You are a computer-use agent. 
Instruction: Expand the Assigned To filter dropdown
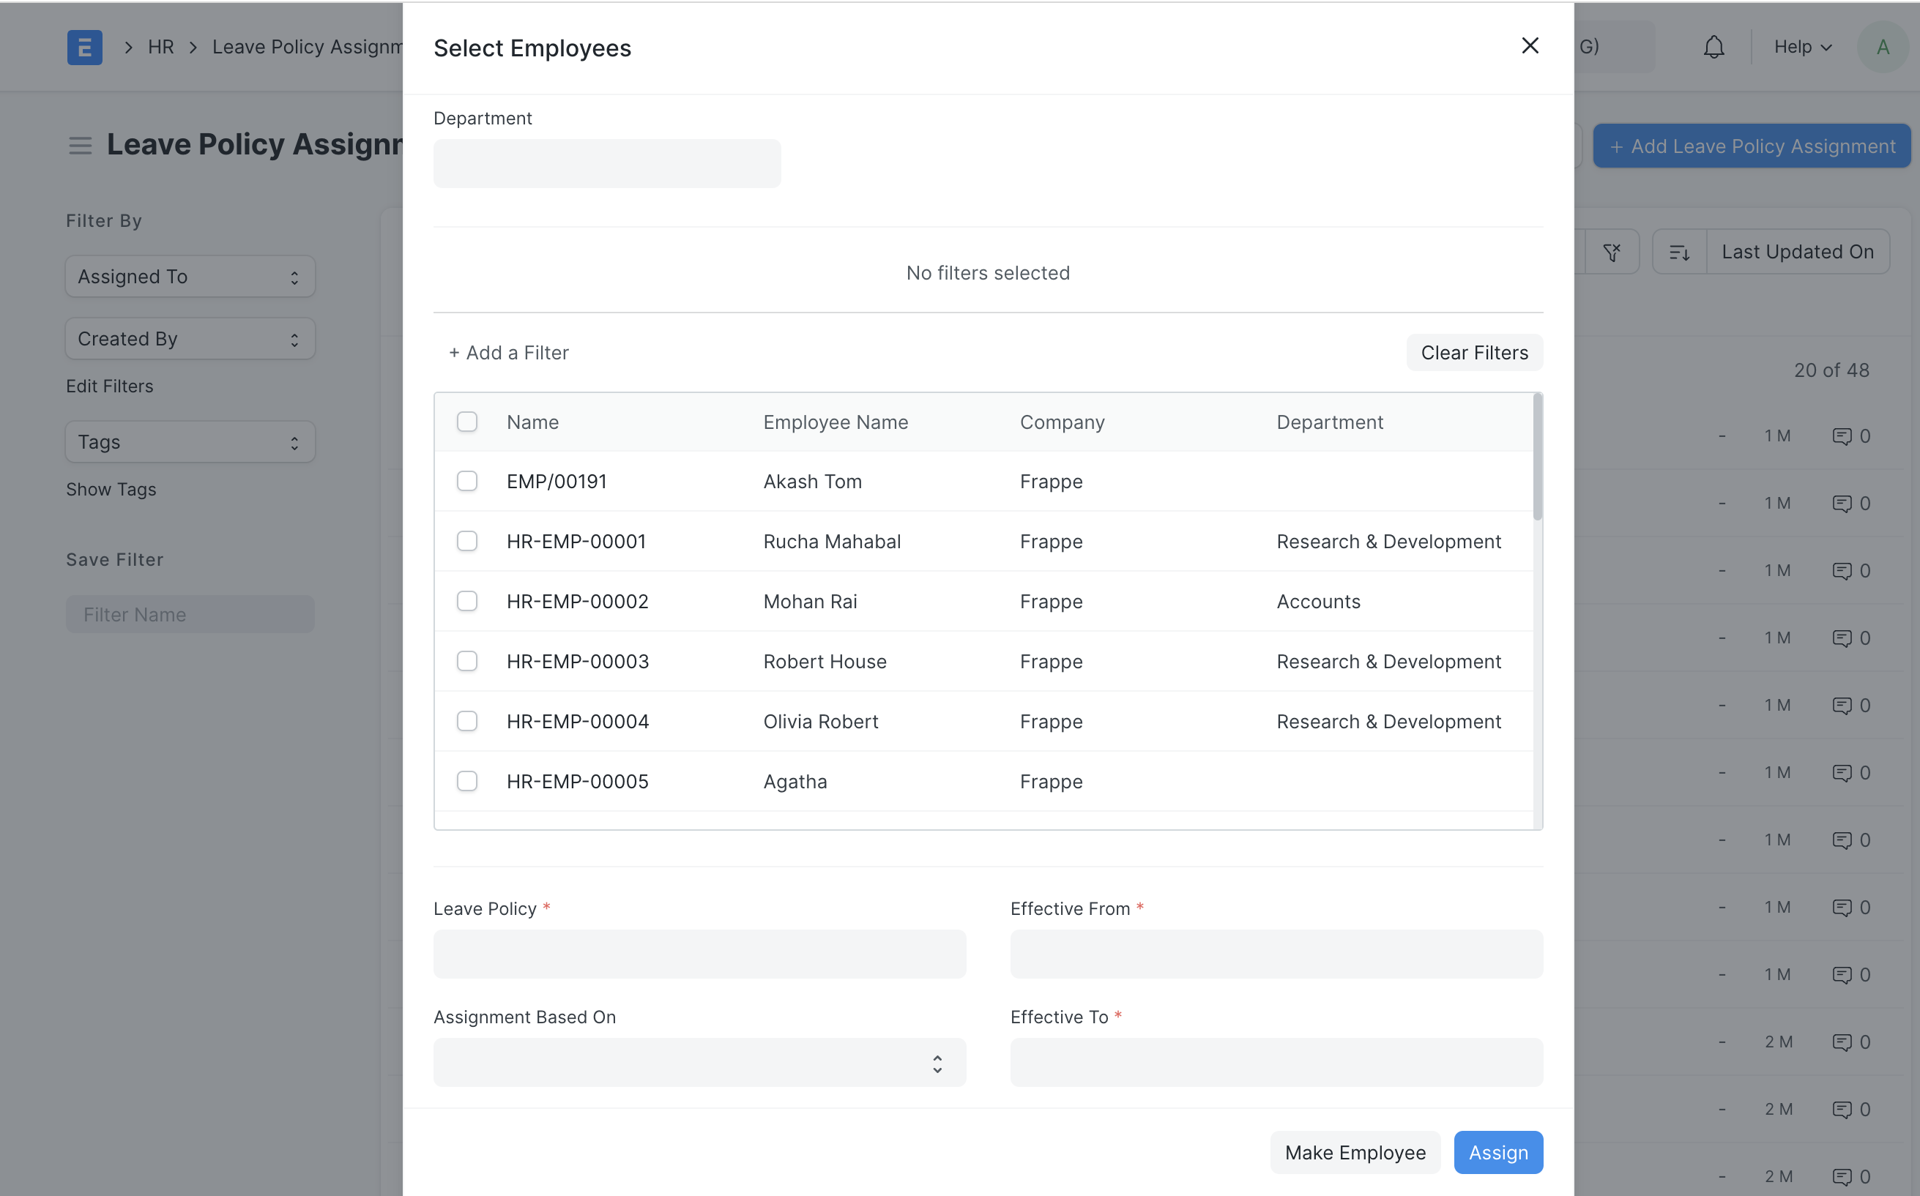pyautogui.click(x=190, y=276)
